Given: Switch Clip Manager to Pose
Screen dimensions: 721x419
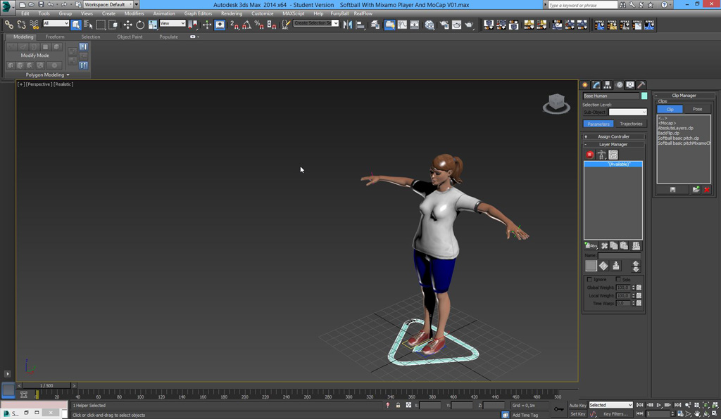Looking at the screenshot, I should [697, 109].
